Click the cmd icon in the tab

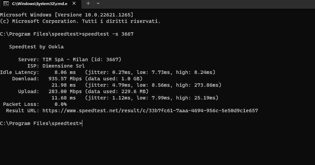[x=6, y=4]
